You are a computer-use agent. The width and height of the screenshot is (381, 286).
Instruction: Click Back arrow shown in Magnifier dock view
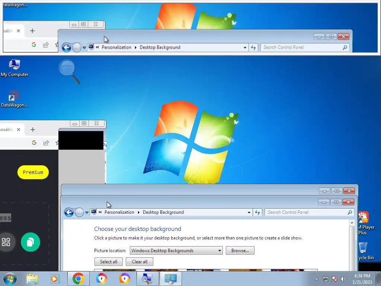[66, 47]
